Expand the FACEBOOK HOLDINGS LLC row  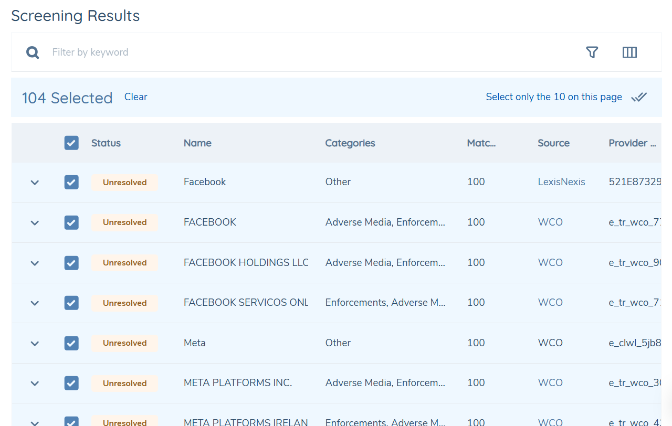(35, 263)
